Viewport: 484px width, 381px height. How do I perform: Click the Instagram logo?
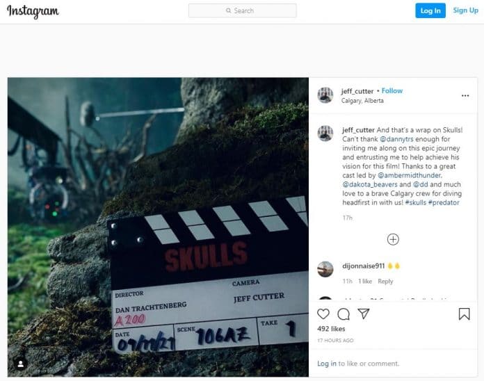coord(33,11)
